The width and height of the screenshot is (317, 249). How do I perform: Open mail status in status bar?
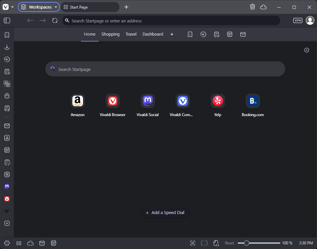[x=42, y=243]
